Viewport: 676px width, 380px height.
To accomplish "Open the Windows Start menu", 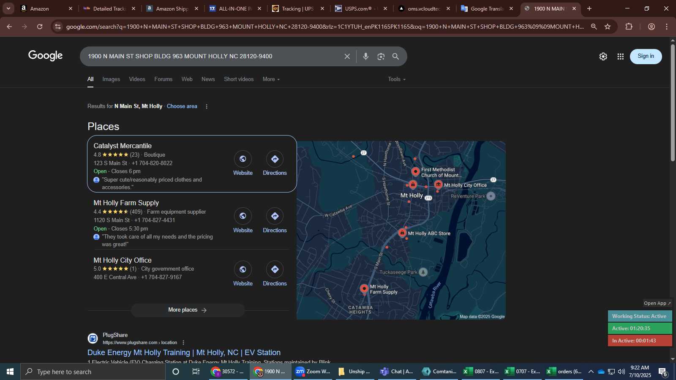I will [10, 372].
